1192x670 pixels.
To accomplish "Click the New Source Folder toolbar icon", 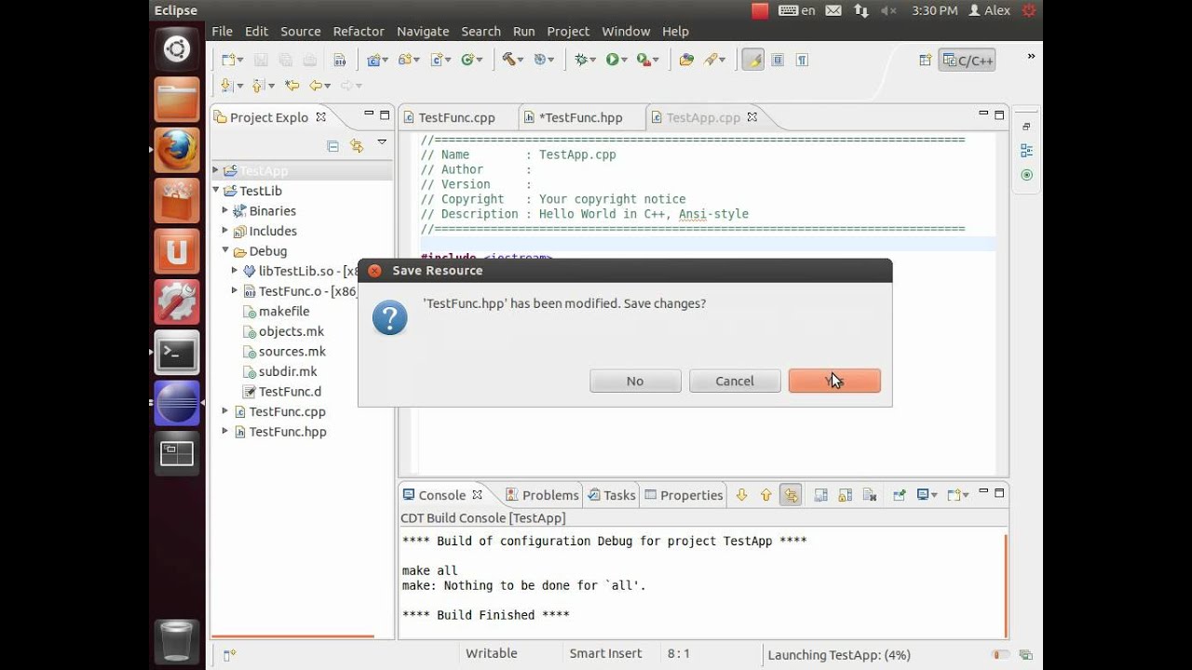I will tap(405, 60).
